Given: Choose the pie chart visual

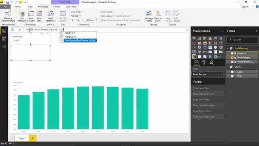Looking at the screenshot, I should pyautogui.click(x=200, y=47).
